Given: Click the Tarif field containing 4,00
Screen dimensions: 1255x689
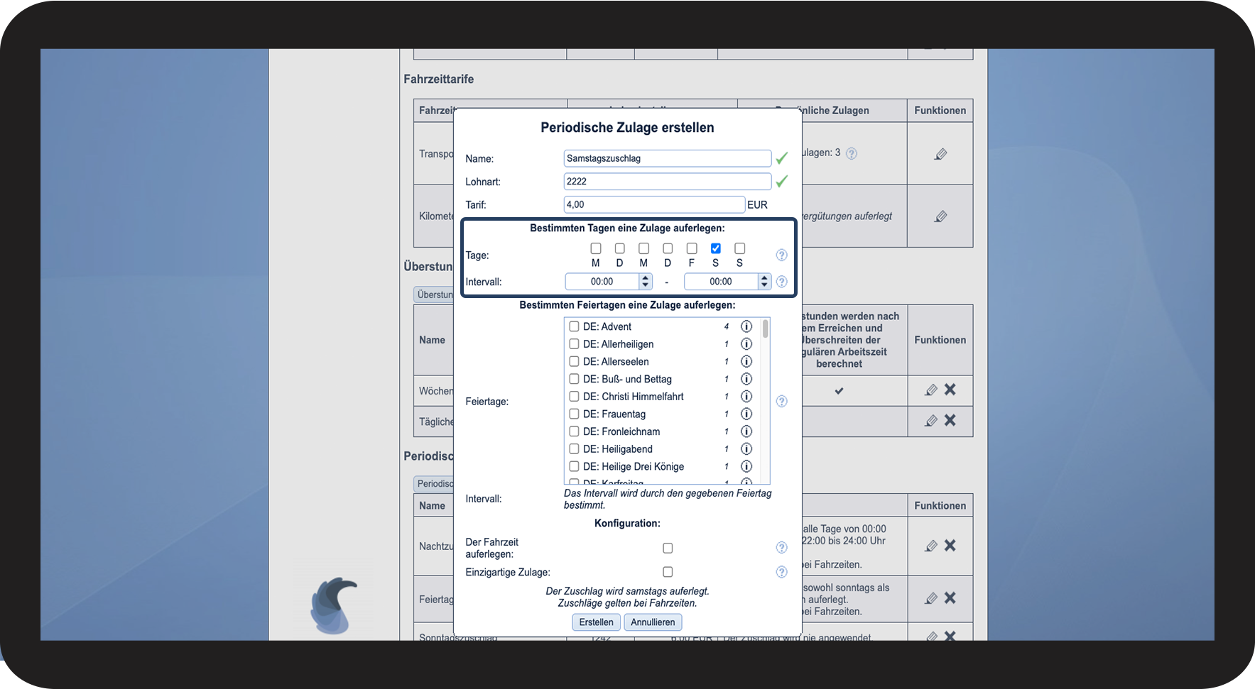Looking at the screenshot, I should (654, 205).
